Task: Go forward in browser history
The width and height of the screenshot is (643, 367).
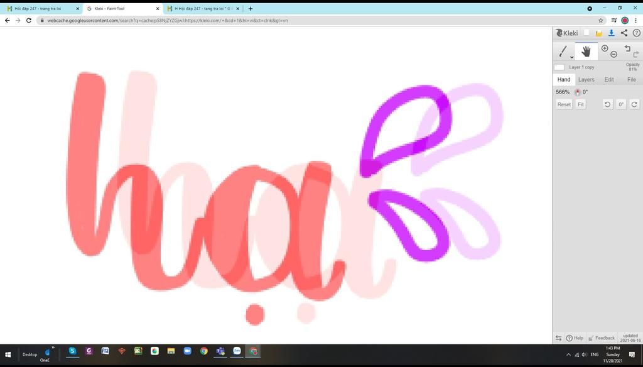Action: [18, 20]
